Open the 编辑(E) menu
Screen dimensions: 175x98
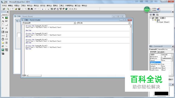10,6
